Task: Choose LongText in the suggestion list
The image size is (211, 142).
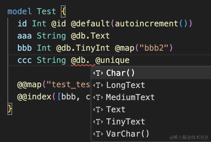Action: click(125, 85)
